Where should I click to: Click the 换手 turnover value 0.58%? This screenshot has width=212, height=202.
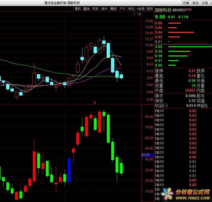pyautogui.click(x=191, y=96)
